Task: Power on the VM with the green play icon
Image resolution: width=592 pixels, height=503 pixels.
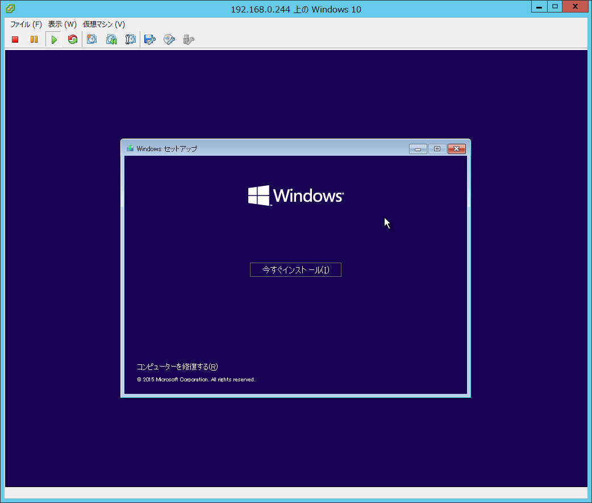Action: pyautogui.click(x=53, y=39)
